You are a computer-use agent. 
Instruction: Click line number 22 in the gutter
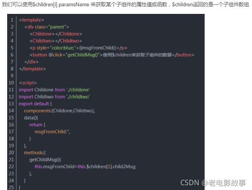[x=11, y=167]
